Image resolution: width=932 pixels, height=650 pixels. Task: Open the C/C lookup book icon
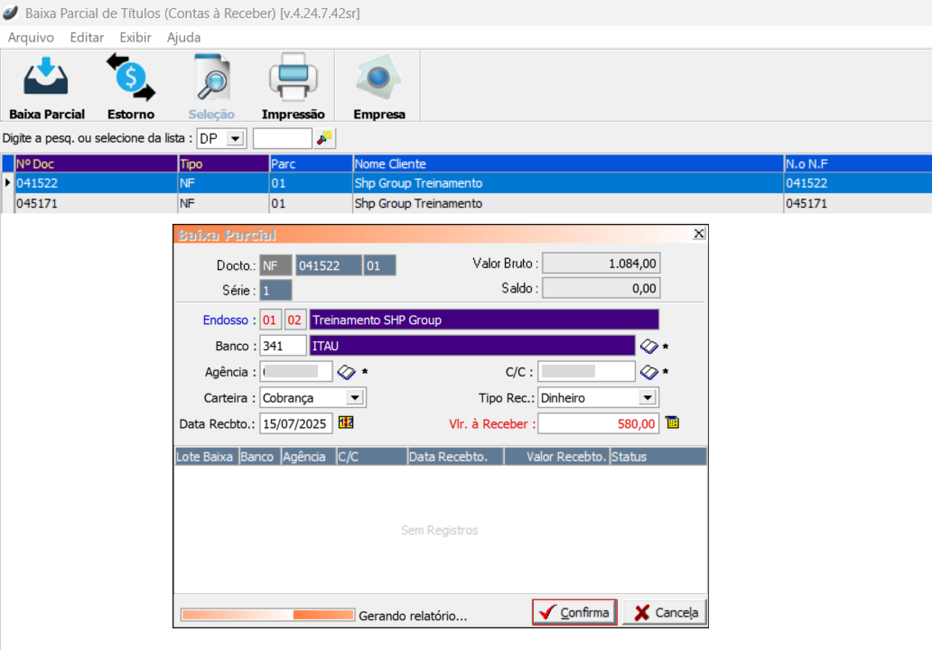tap(649, 372)
